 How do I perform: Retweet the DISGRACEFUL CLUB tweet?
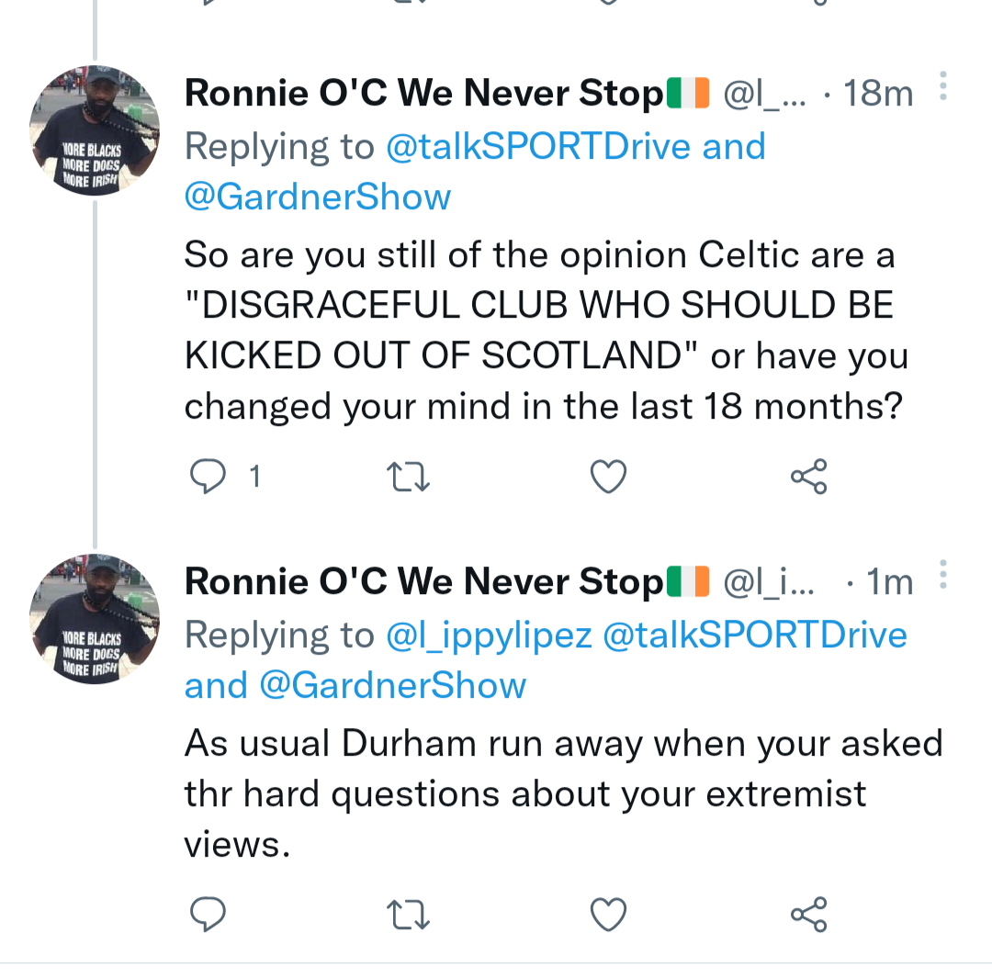408,477
